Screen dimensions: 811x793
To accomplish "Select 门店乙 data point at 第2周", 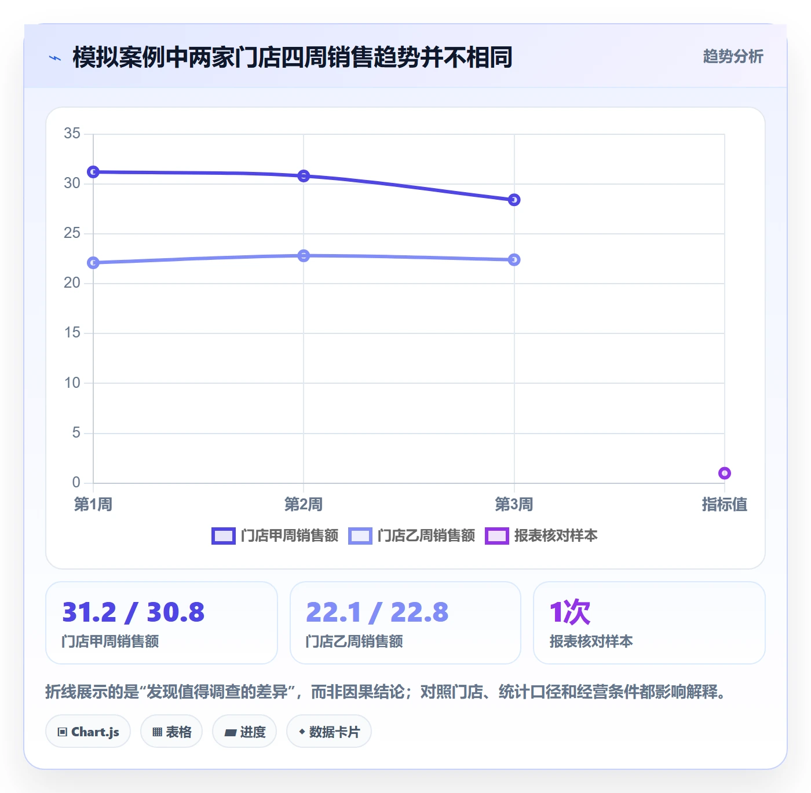I will pos(304,256).
